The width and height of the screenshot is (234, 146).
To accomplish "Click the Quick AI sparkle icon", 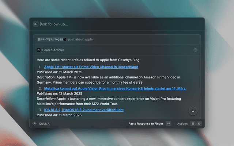I will coord(34,124).
